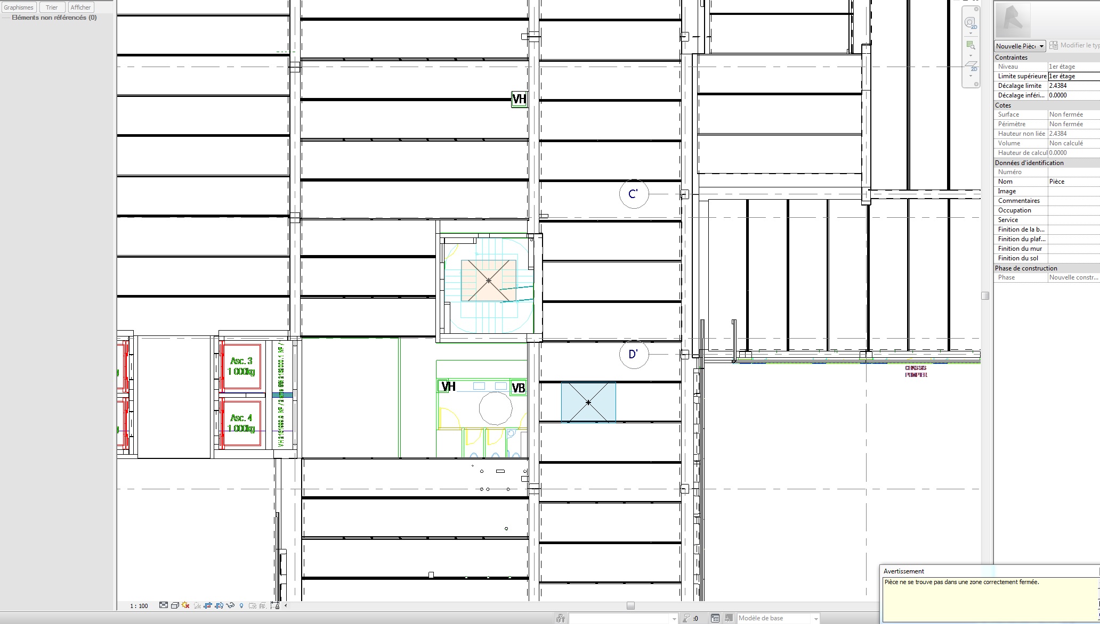Toggle reveal hidden elements lightbulb icon
The height and width of the screenshot is (624, 1100).
[x=241, y=605]
